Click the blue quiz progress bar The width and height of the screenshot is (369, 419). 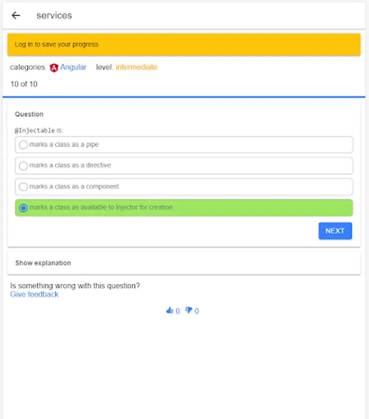click(184, 97)
